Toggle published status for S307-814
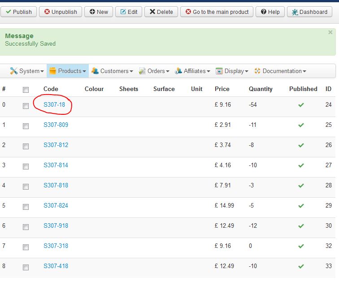 tap(301, 165)
